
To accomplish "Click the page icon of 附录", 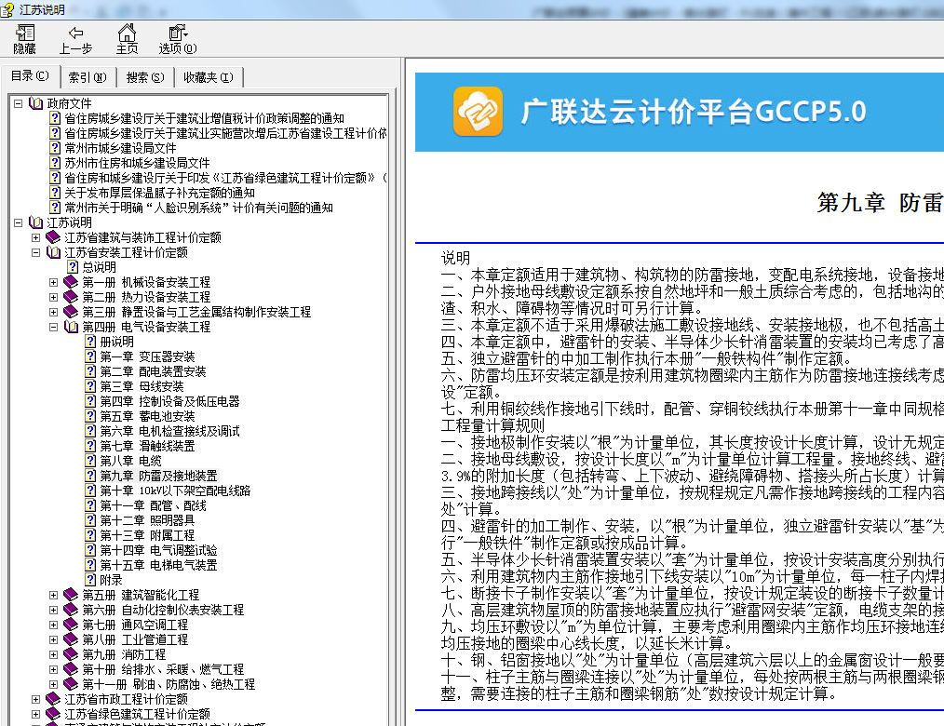I will [x=90, y=580].
